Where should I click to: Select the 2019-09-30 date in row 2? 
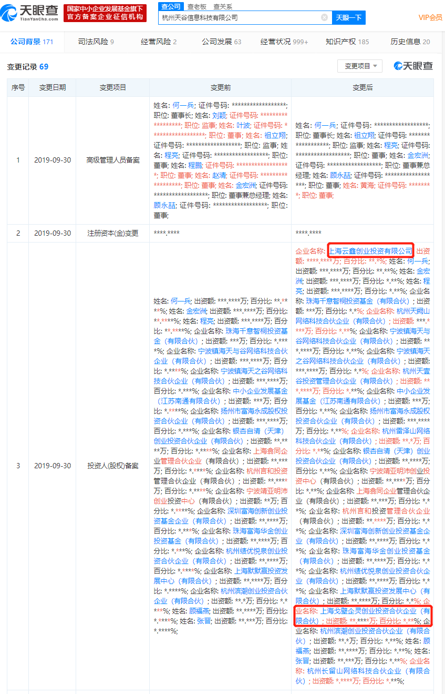pos(53,233)
